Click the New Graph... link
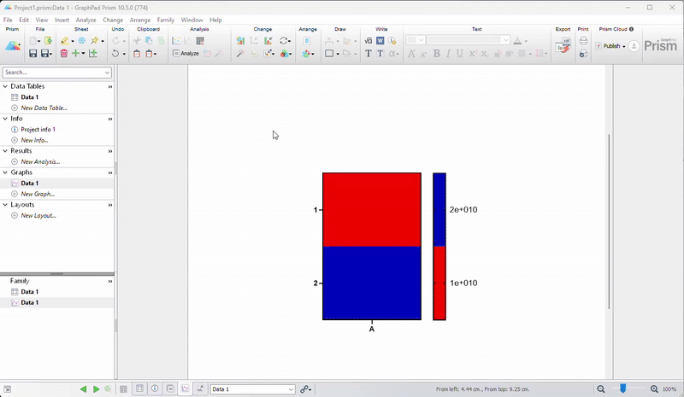The image size is (684, 397). [38, 194]
